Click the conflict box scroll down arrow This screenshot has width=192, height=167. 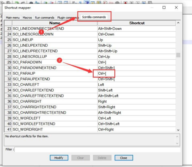click(x=177, y=143)
